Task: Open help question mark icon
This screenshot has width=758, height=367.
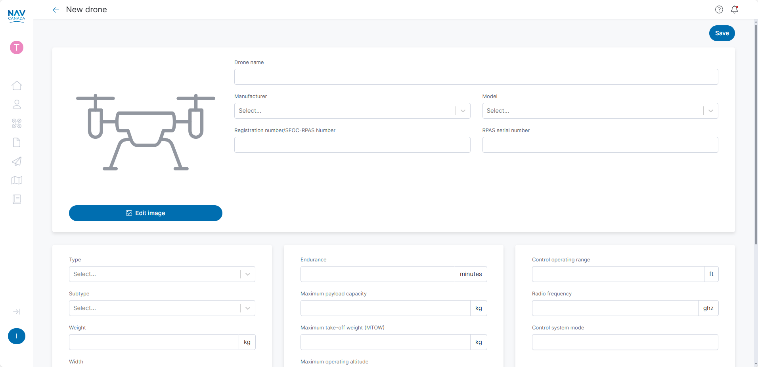Action: pyautogui.click(x=719, y=9)
